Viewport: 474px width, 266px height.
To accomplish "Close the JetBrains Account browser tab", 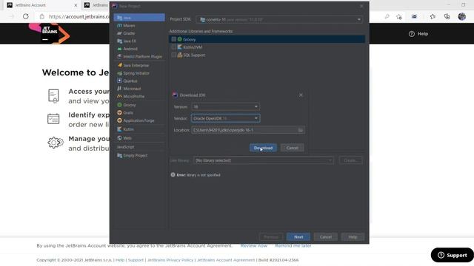I will pyautogui.click(x=76, y=5).
